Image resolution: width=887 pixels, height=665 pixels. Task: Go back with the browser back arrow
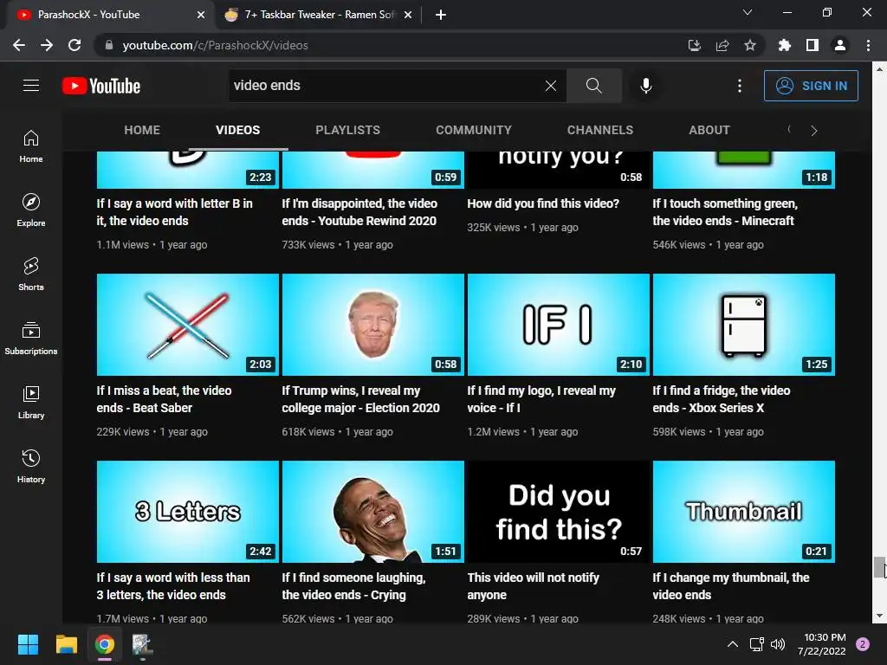[x=19, y=45]
